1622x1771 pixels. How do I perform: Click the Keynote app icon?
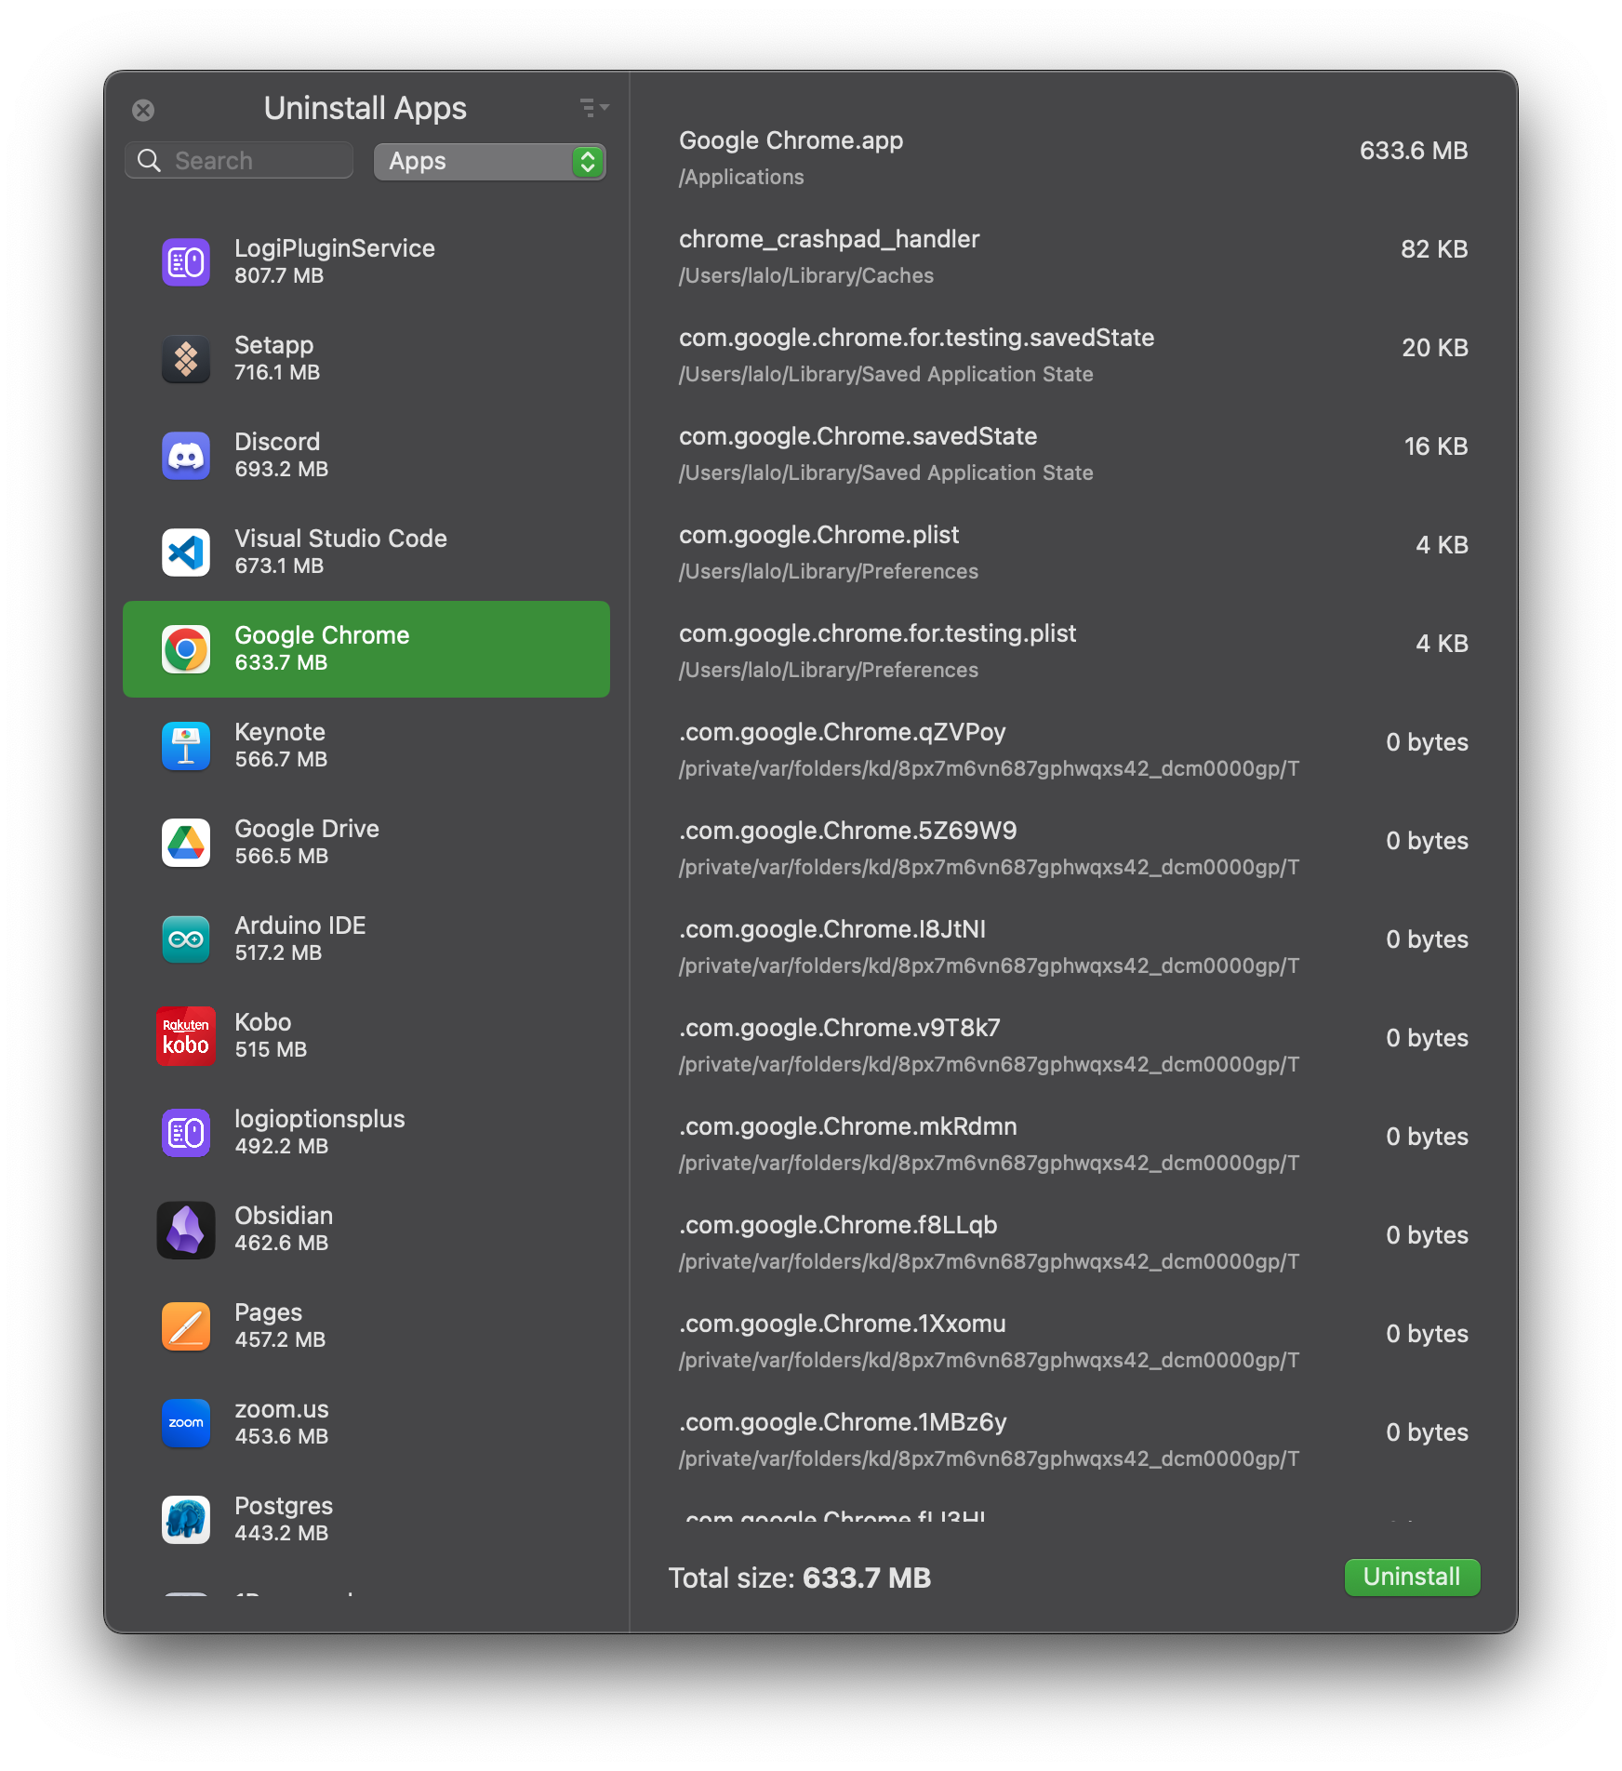186,746
